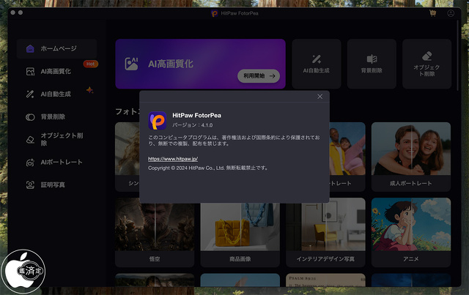Open the https://www.hitpaw.jp/ link
The width and height of the screenshot is (469, 295).
coord(173,159)
